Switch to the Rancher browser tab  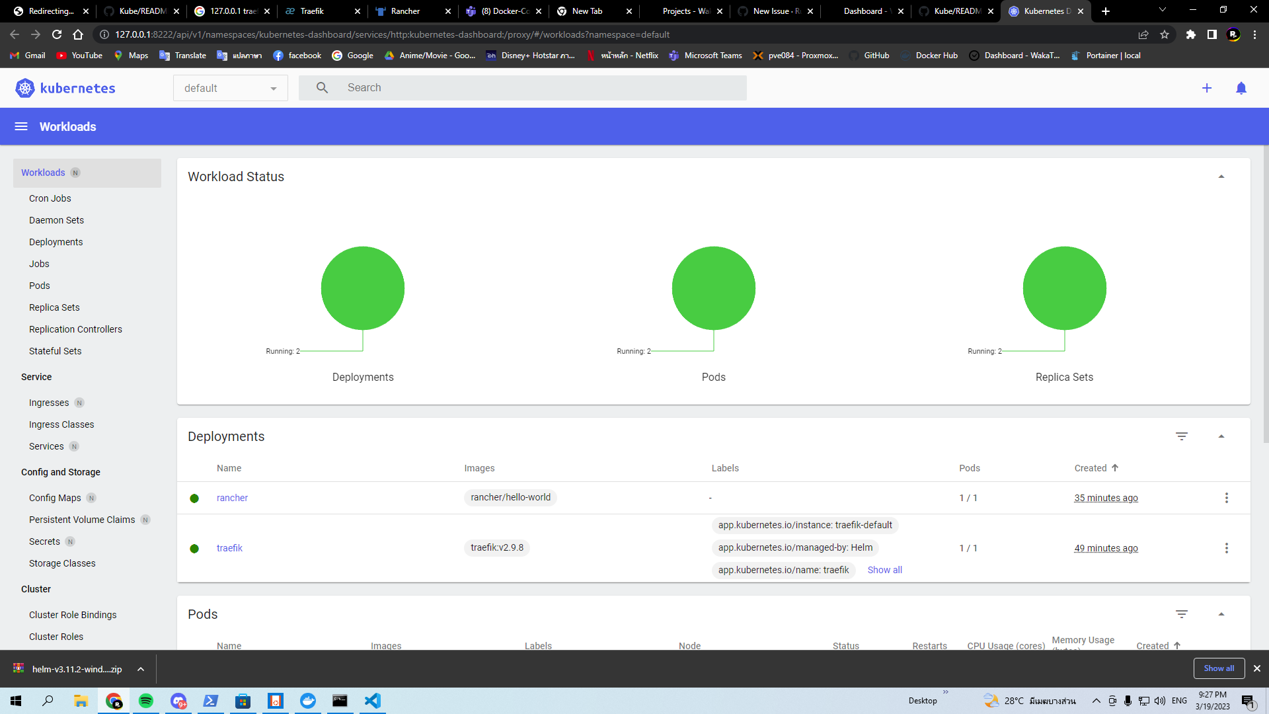(412, 11)
